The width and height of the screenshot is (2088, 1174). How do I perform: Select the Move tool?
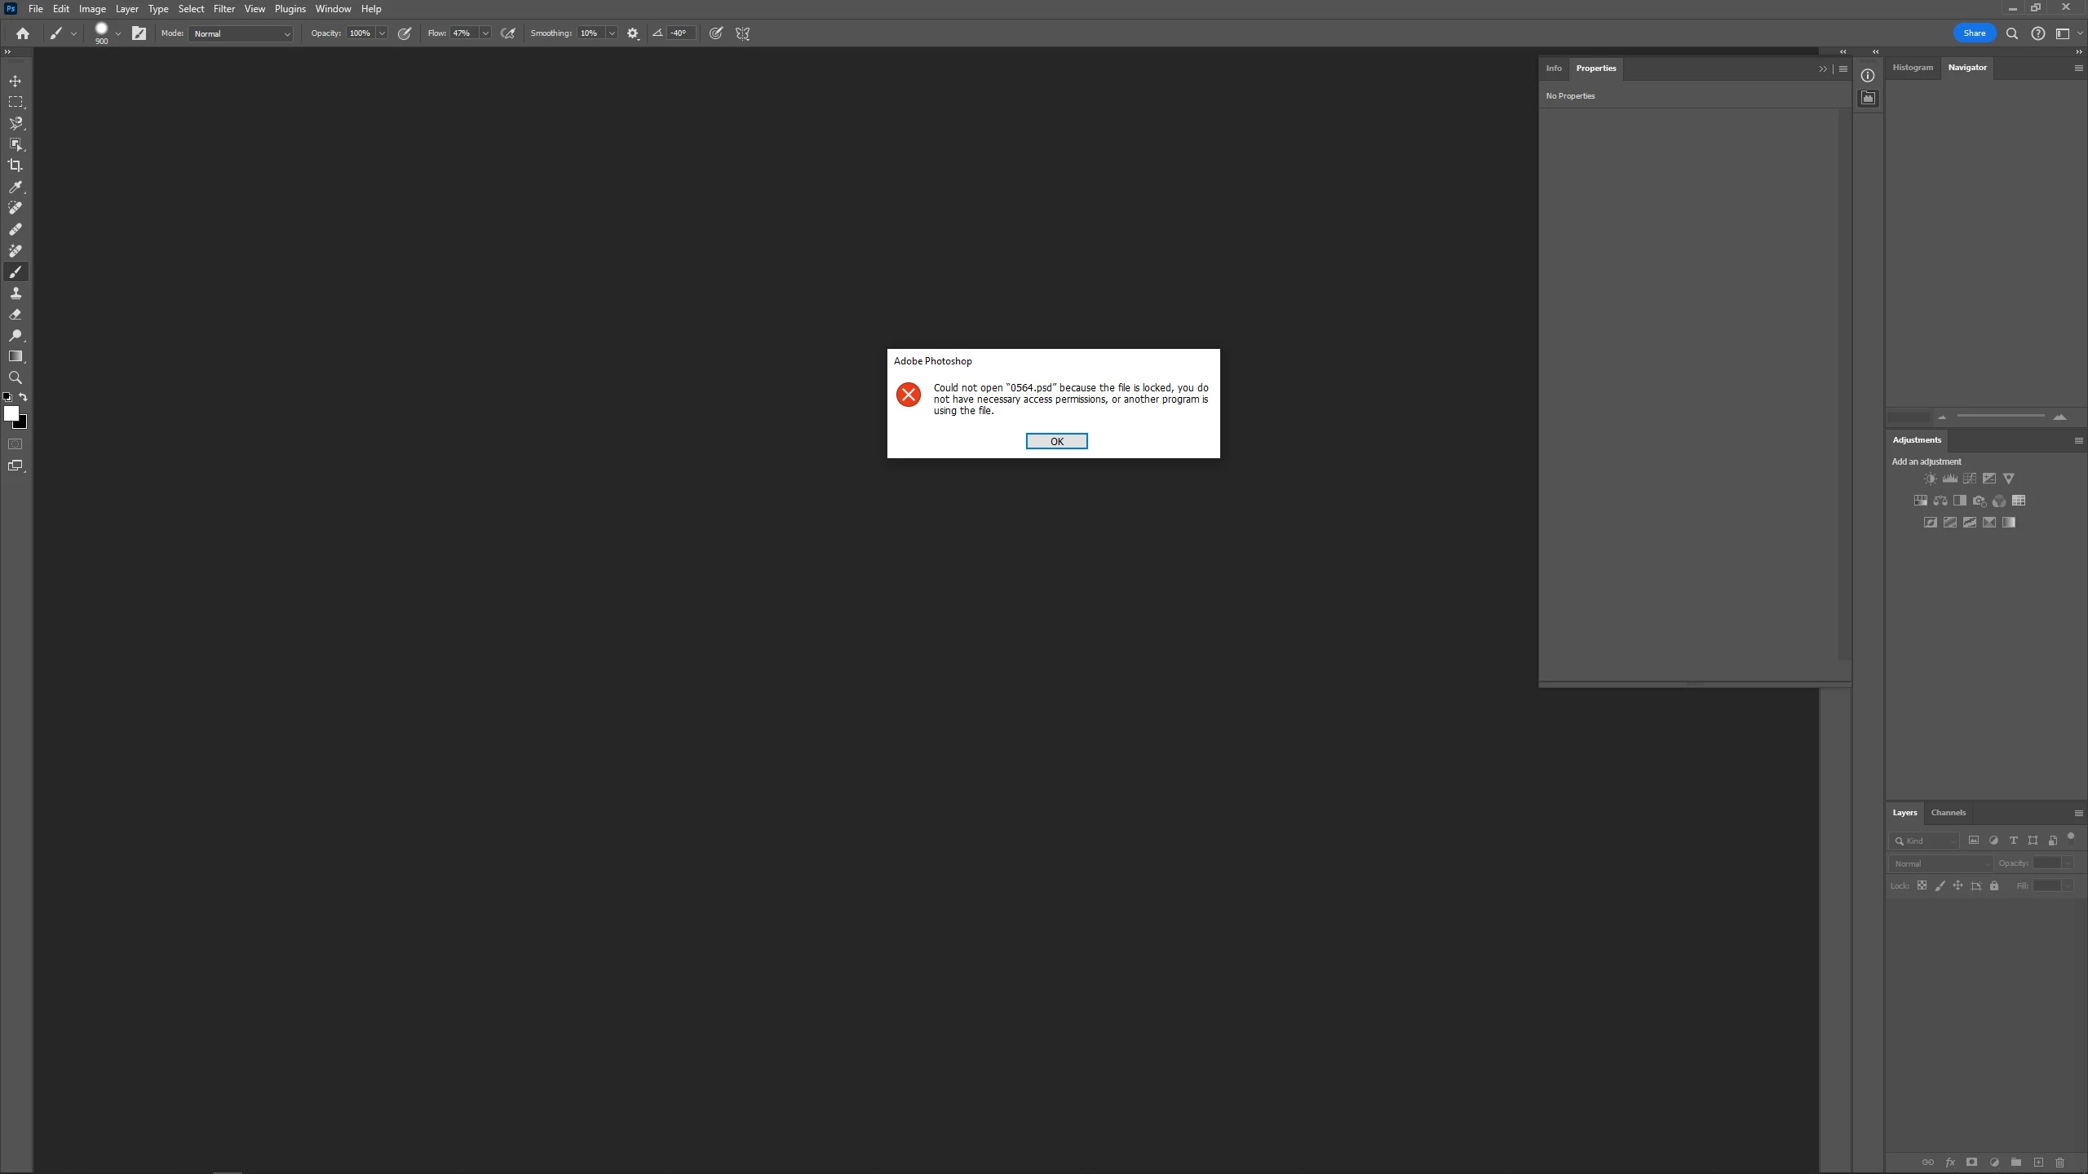[15, 81]
